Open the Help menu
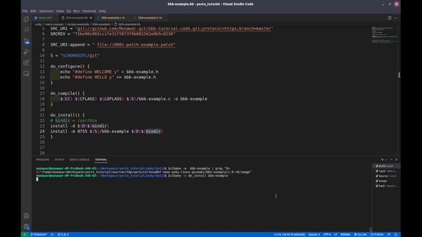This screenshot has width=422, height=237. pos(102,11)
